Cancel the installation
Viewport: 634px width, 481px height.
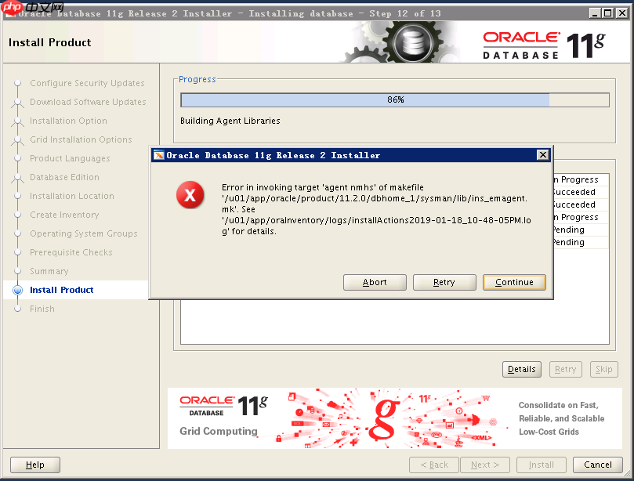tap(597, 465)
